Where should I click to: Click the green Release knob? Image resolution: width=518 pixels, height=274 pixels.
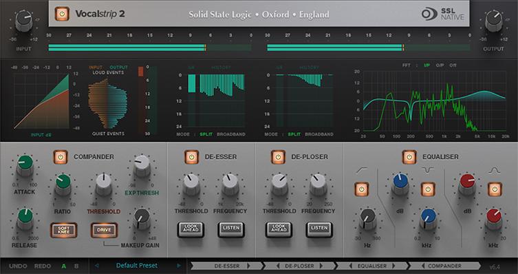25,218
